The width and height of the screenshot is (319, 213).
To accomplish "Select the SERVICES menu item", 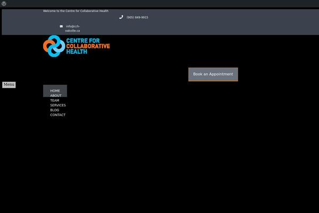I will [x=58, y=105].
